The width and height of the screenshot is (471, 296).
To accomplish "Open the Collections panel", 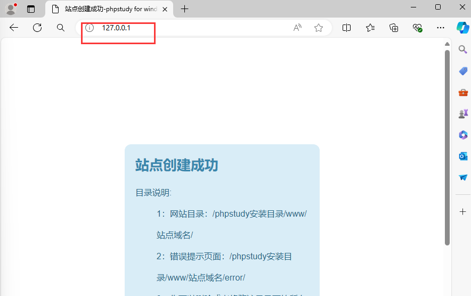I will pyautogui.click(x=394, y=28).
